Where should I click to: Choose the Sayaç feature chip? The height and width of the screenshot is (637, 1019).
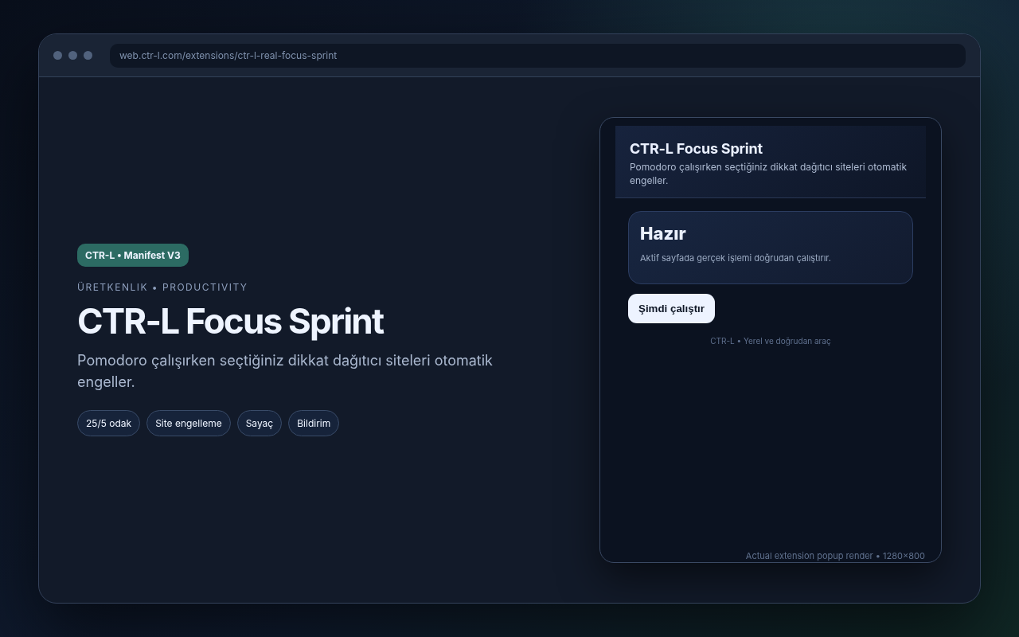260,423
